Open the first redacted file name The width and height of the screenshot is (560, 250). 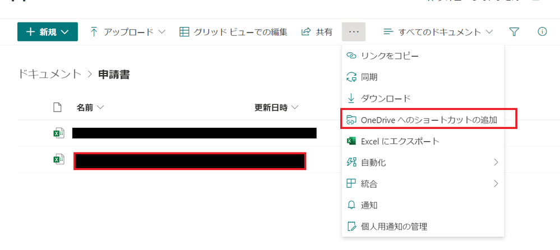[x=195, y=133]
